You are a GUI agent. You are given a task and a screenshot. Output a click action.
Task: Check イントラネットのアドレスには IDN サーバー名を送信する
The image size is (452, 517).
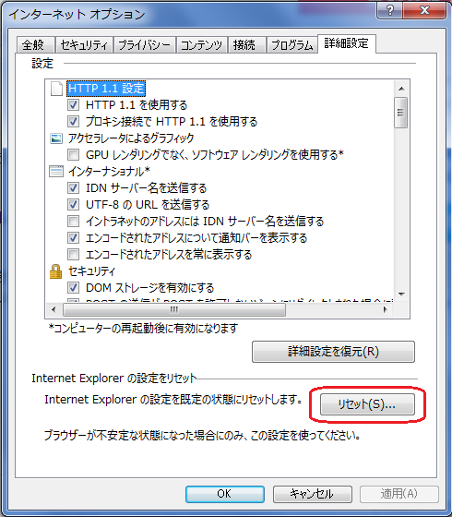coord(73,222)
